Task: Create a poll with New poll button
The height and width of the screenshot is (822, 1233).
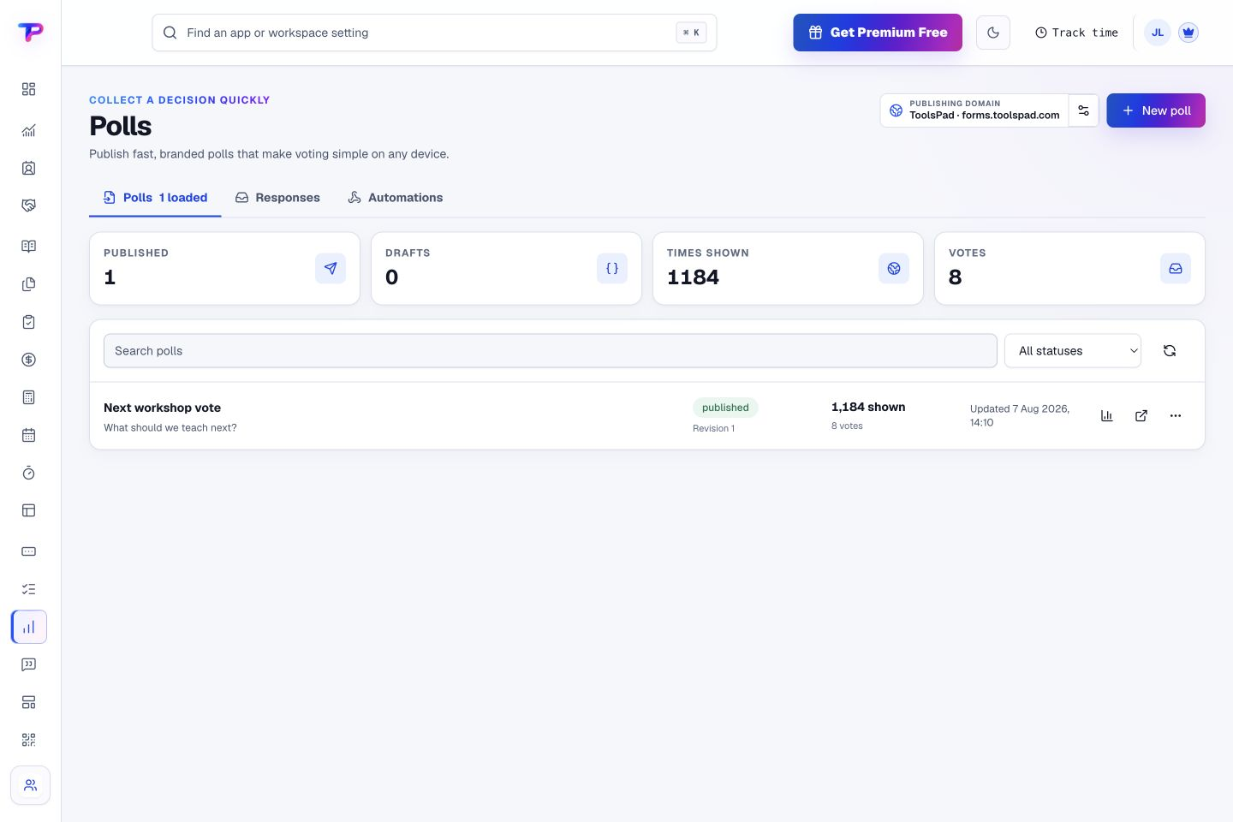Action: [x=1156, y=110]
